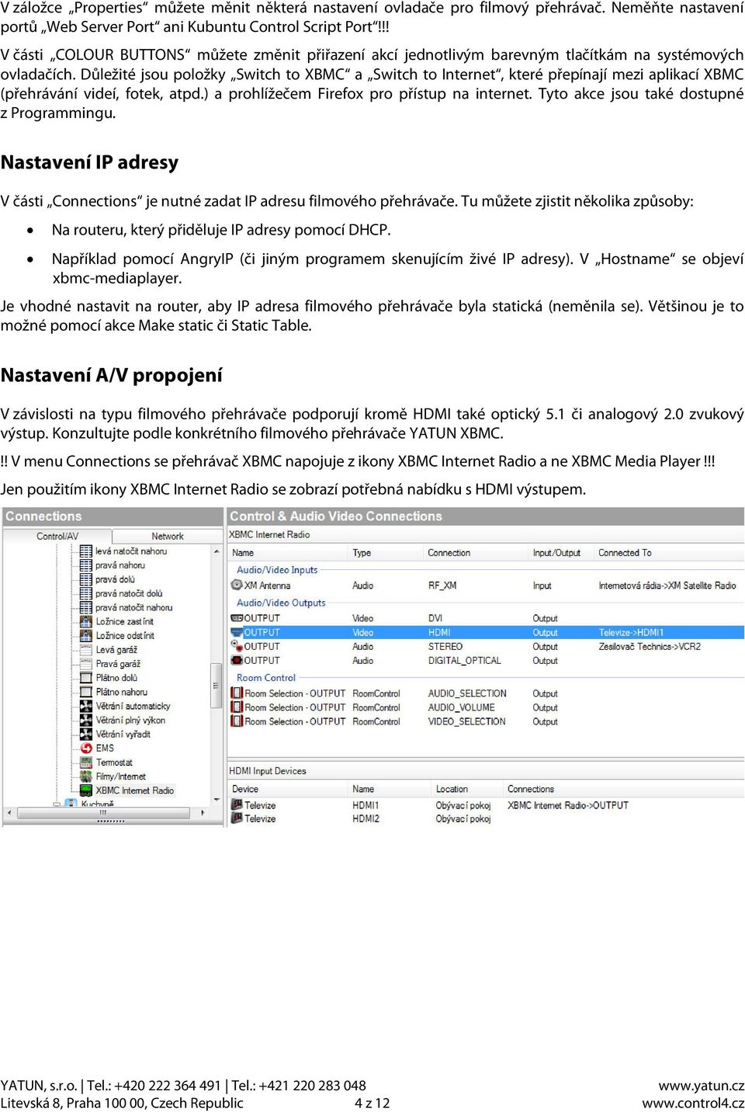Viewport: 745px width, 1112px height.
Task: Click the Connection column header
Action: click(x=476, y=553)
